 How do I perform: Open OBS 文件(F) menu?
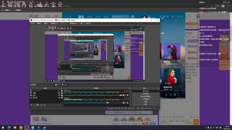(x=32, y=23)
